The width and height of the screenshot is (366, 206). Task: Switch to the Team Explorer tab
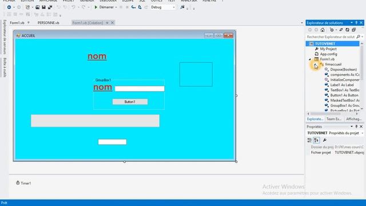pyautogui.click(x=334, y=119)
